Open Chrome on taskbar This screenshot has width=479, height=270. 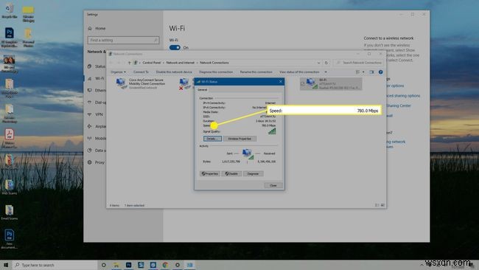(x=165, y=265)
